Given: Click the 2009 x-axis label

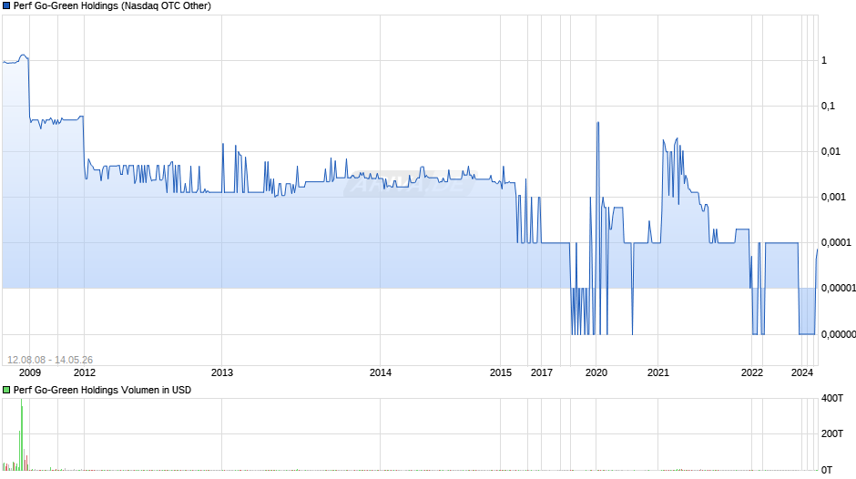Looking at the screenshot, I should tap(30, 373).
